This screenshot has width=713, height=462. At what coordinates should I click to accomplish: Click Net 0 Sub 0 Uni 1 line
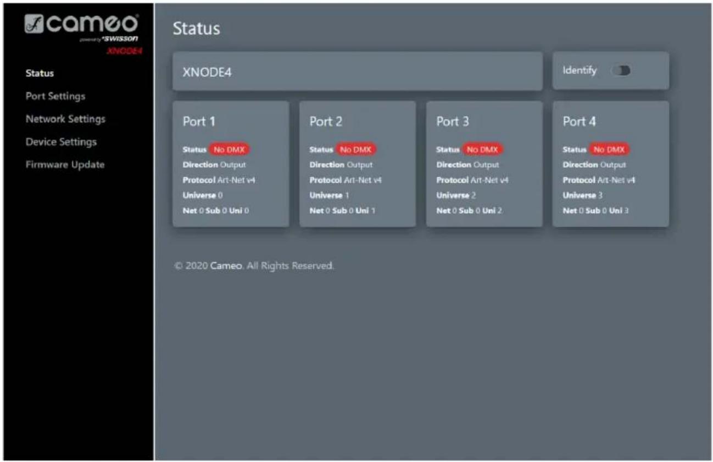[343, 211]
